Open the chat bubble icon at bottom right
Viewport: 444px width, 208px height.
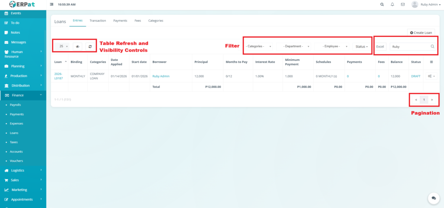click(433, 198)
